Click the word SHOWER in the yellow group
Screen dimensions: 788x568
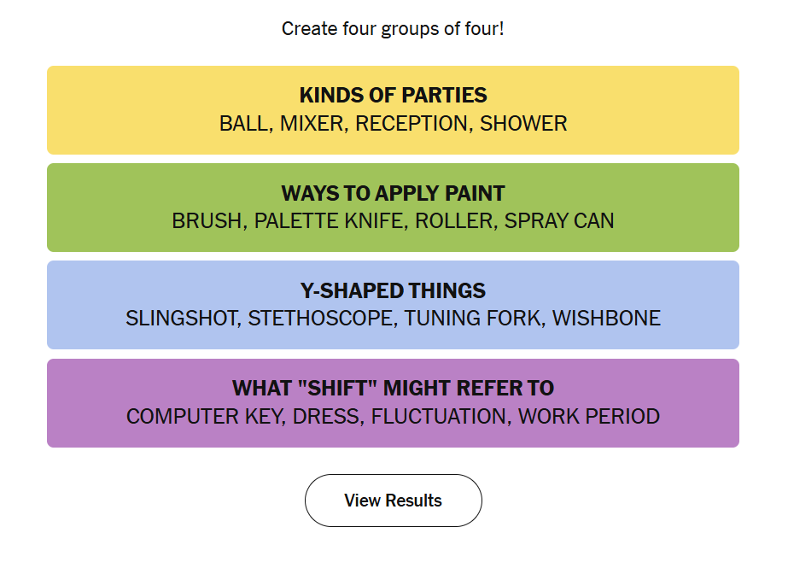[x=523, y=124]
